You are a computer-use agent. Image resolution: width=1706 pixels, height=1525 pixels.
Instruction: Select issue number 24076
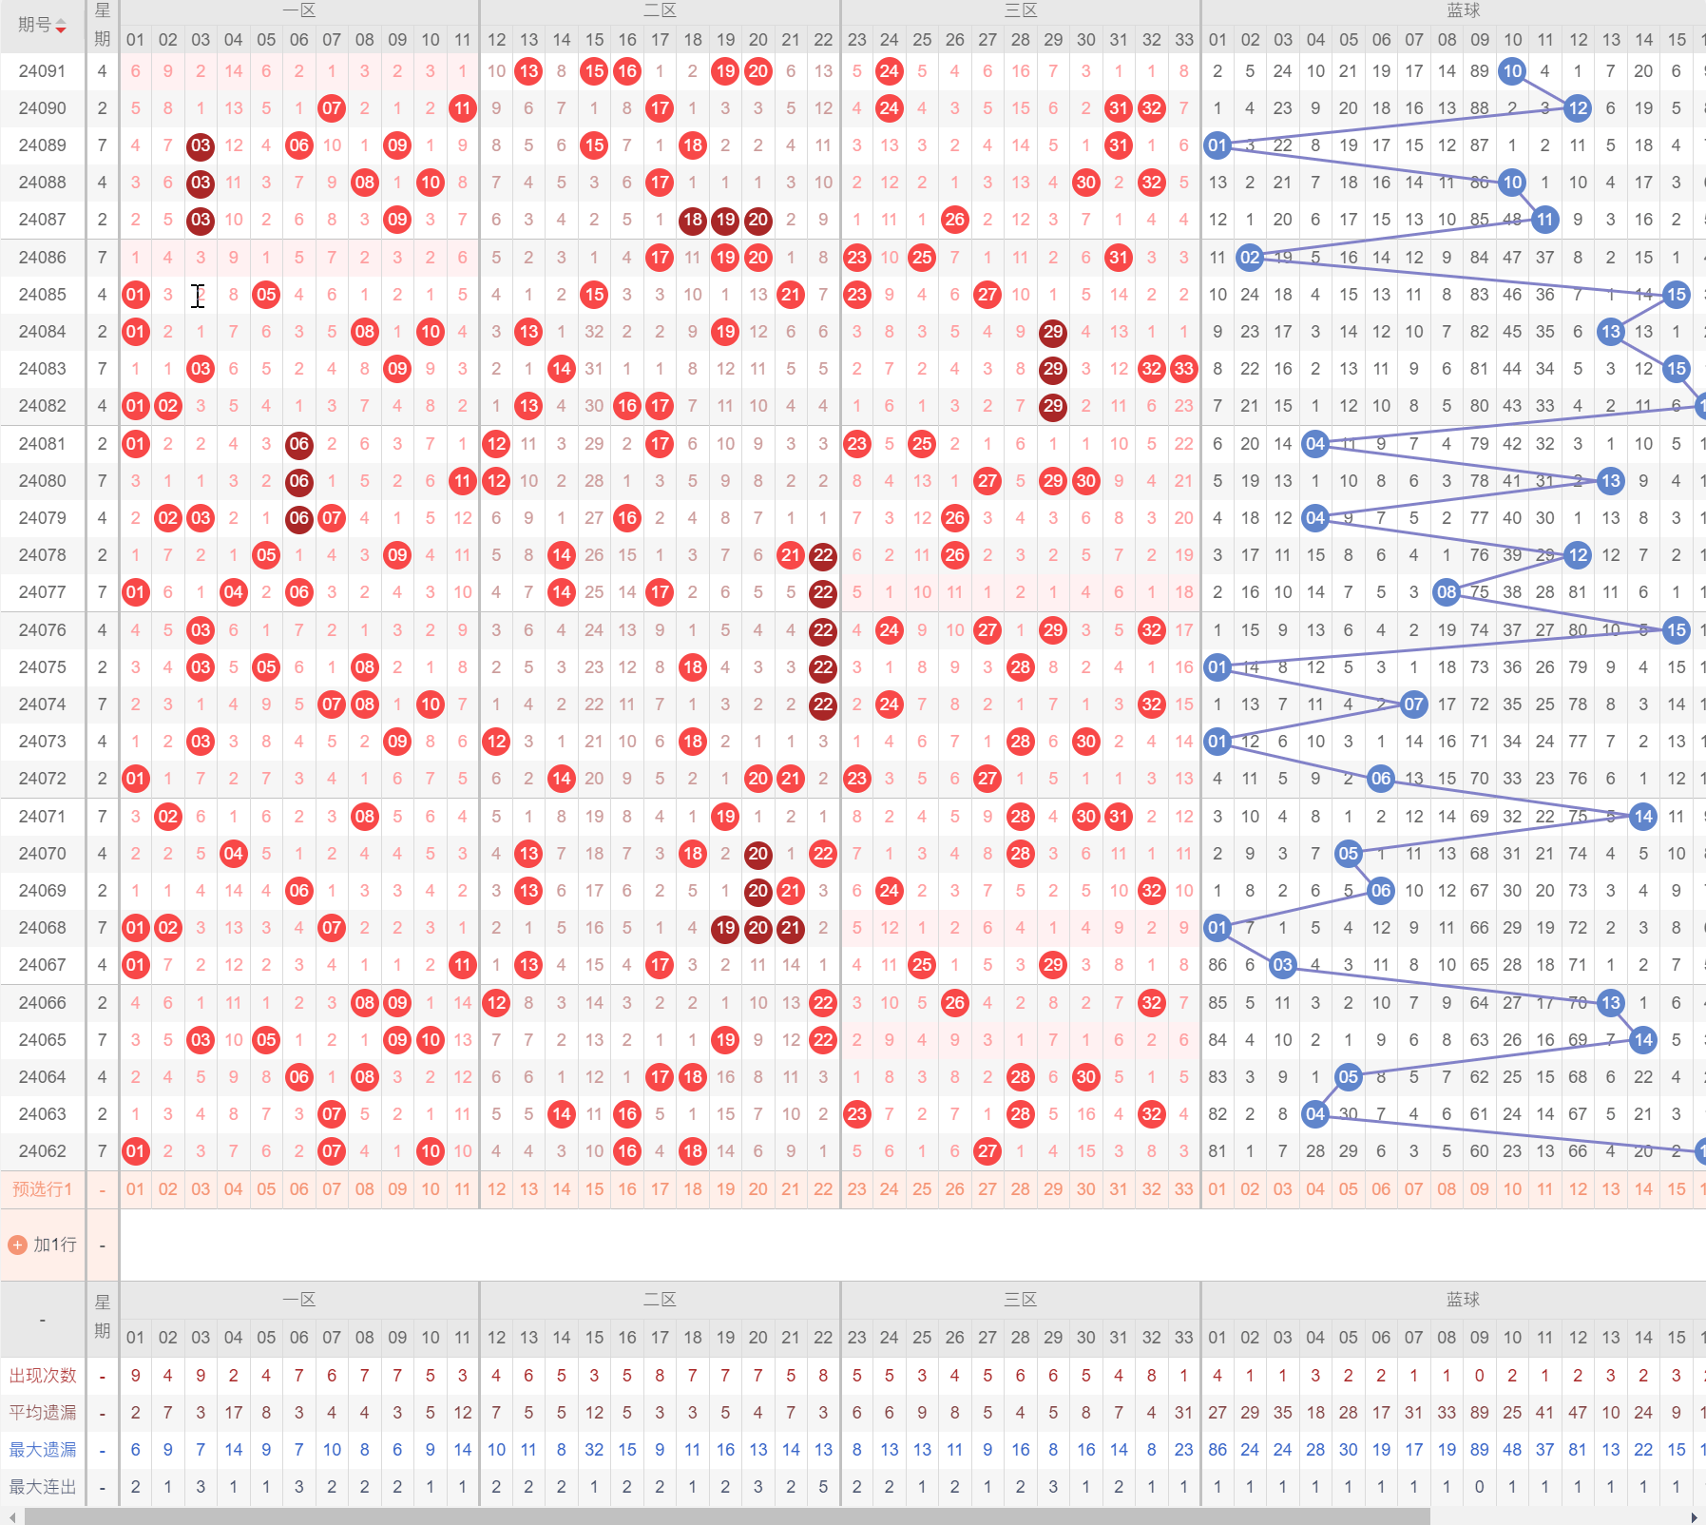[43, 630]
